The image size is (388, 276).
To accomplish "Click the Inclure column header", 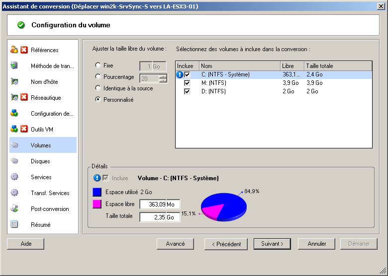I will pyautogui.click(x=188, y=66).
